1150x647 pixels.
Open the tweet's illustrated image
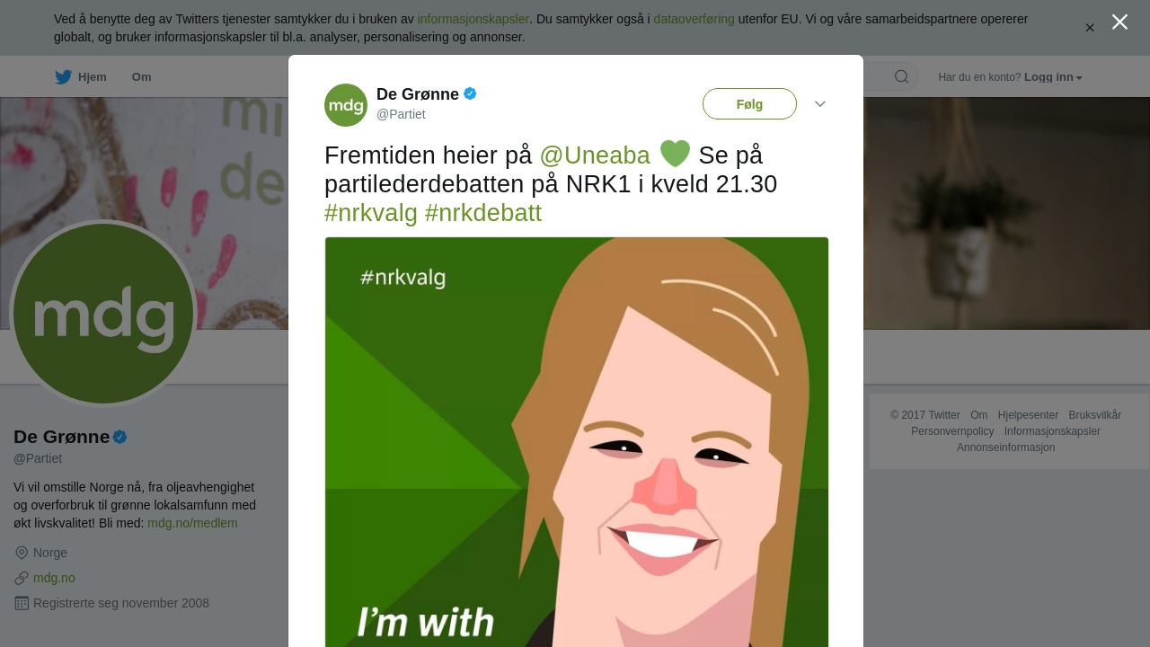pos(576,442)
